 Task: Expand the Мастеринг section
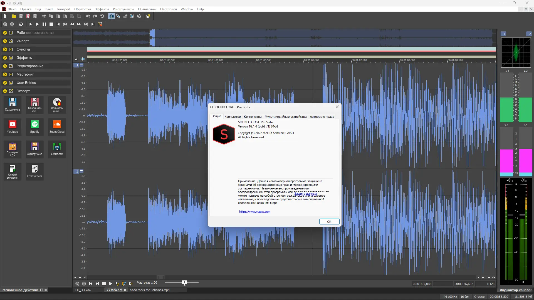pyautogui.click(x=5, y=74)
